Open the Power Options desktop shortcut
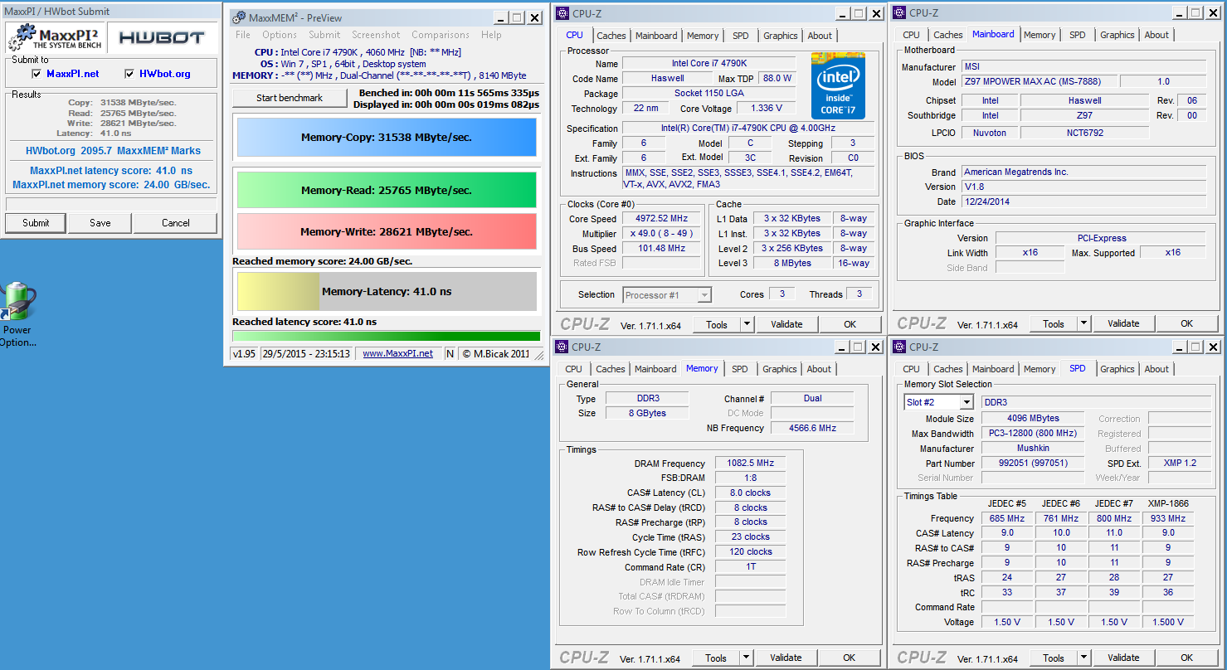1227x670 pixels. [x=17, y=314]
